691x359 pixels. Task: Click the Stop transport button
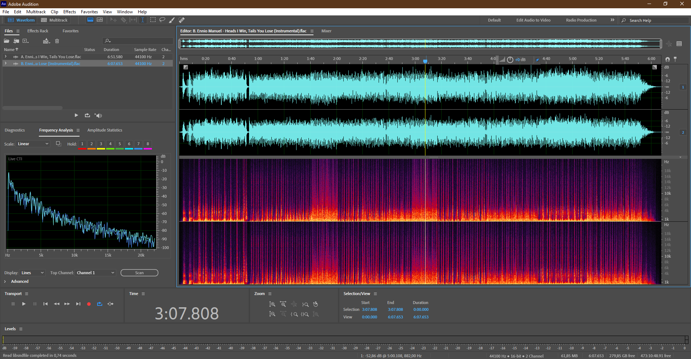pyautogui.click(x=13, y=304)
